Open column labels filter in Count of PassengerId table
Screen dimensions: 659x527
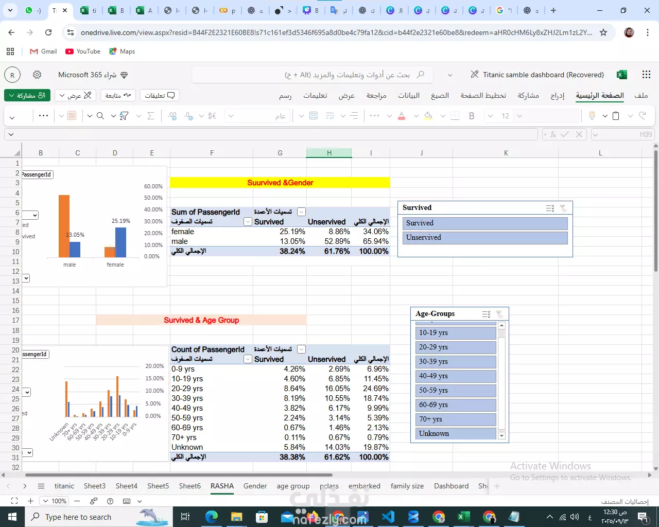(301, 349)
